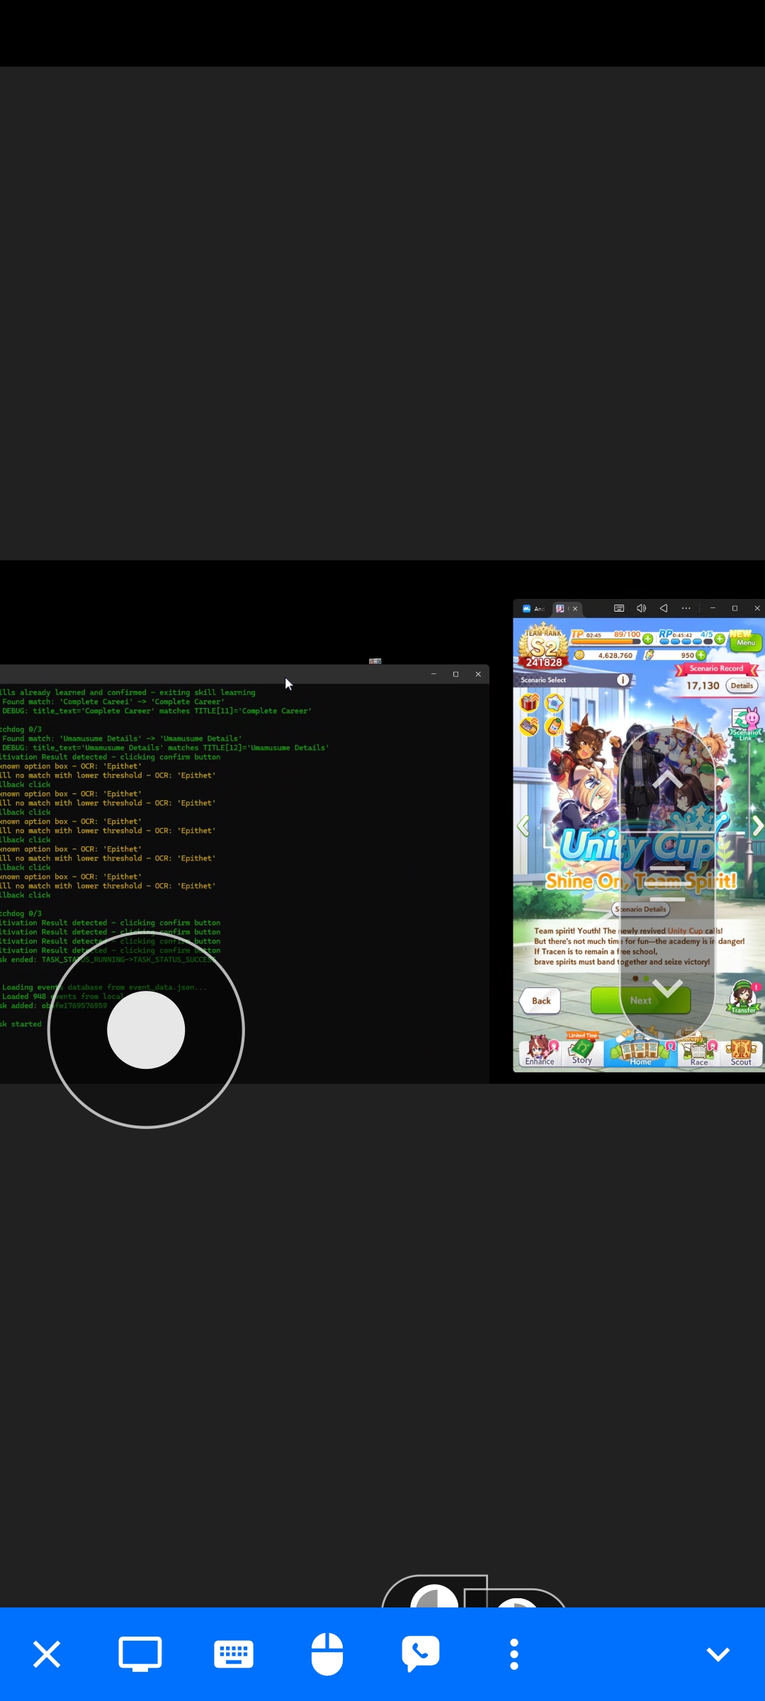The width and height of the screenshot is (765, 1701).
Task: Open the Home tab in bottom navigation
Action: [640, 1051]
